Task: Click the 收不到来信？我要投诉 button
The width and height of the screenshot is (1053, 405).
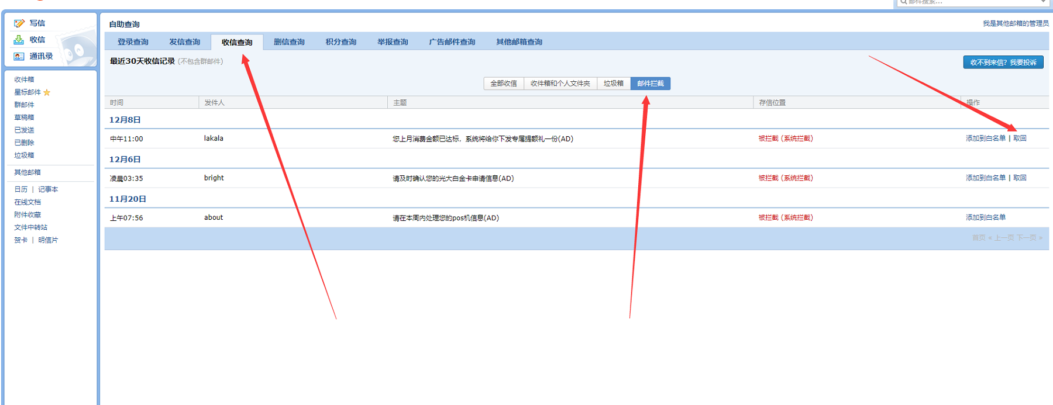Action: [x=1003, y=63]
